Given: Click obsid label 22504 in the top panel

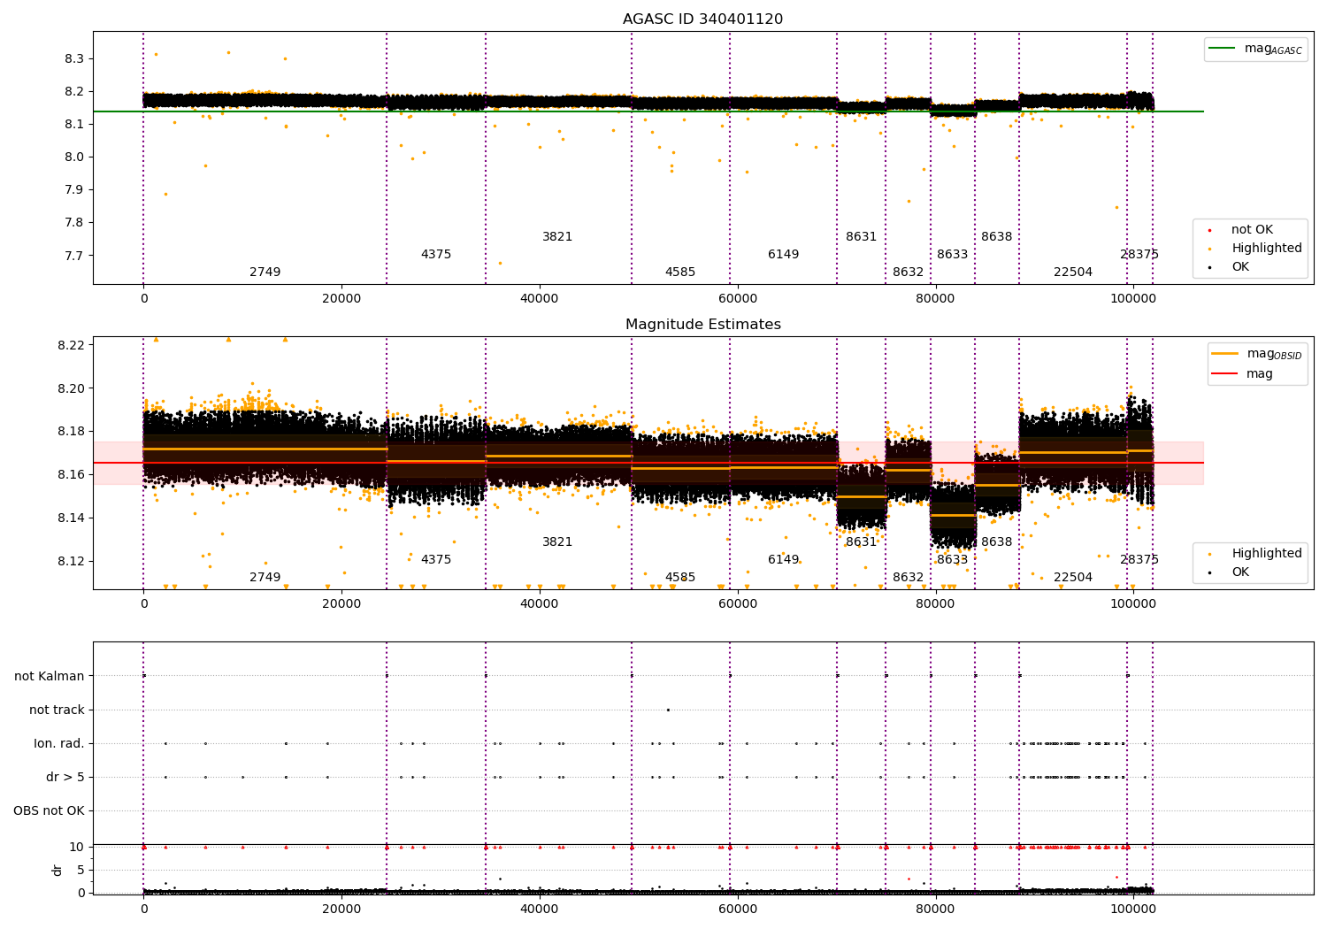Looking at the screenshot, I should [x=1073, y=273].
